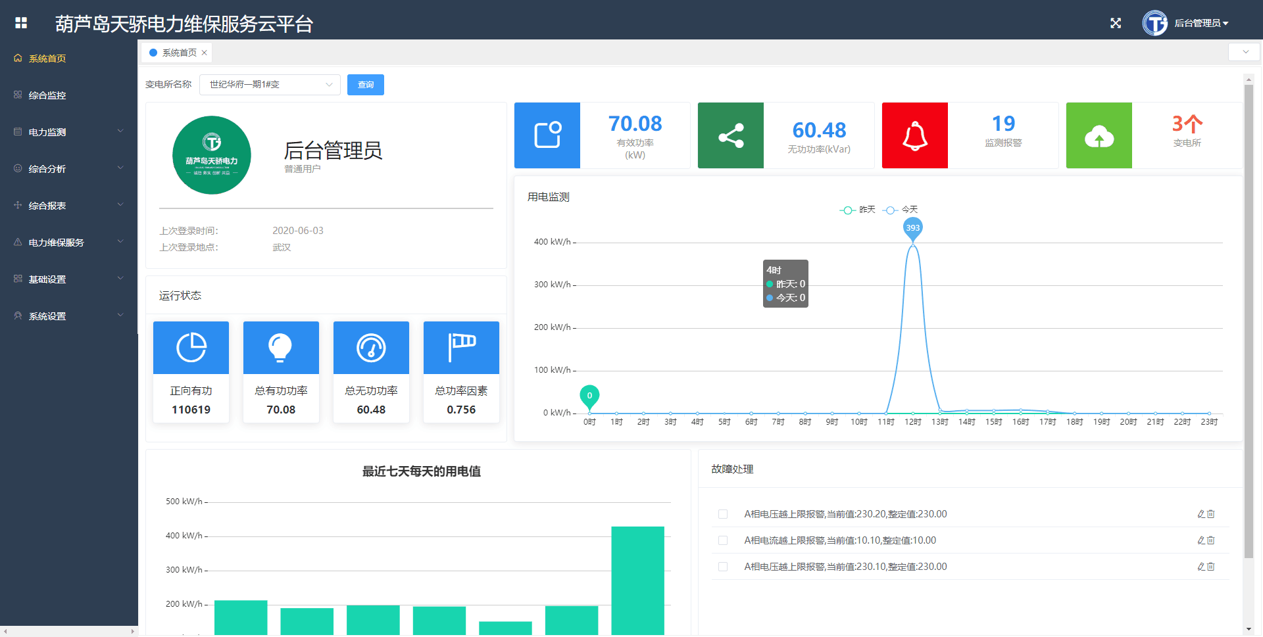
Task: Open the 后台管理员 user dropdown
Action: coord(1201,23)
